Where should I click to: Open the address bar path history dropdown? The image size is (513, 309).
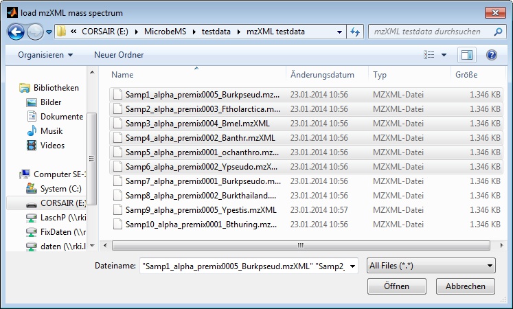pyautogui.click(x=340, y=32)
